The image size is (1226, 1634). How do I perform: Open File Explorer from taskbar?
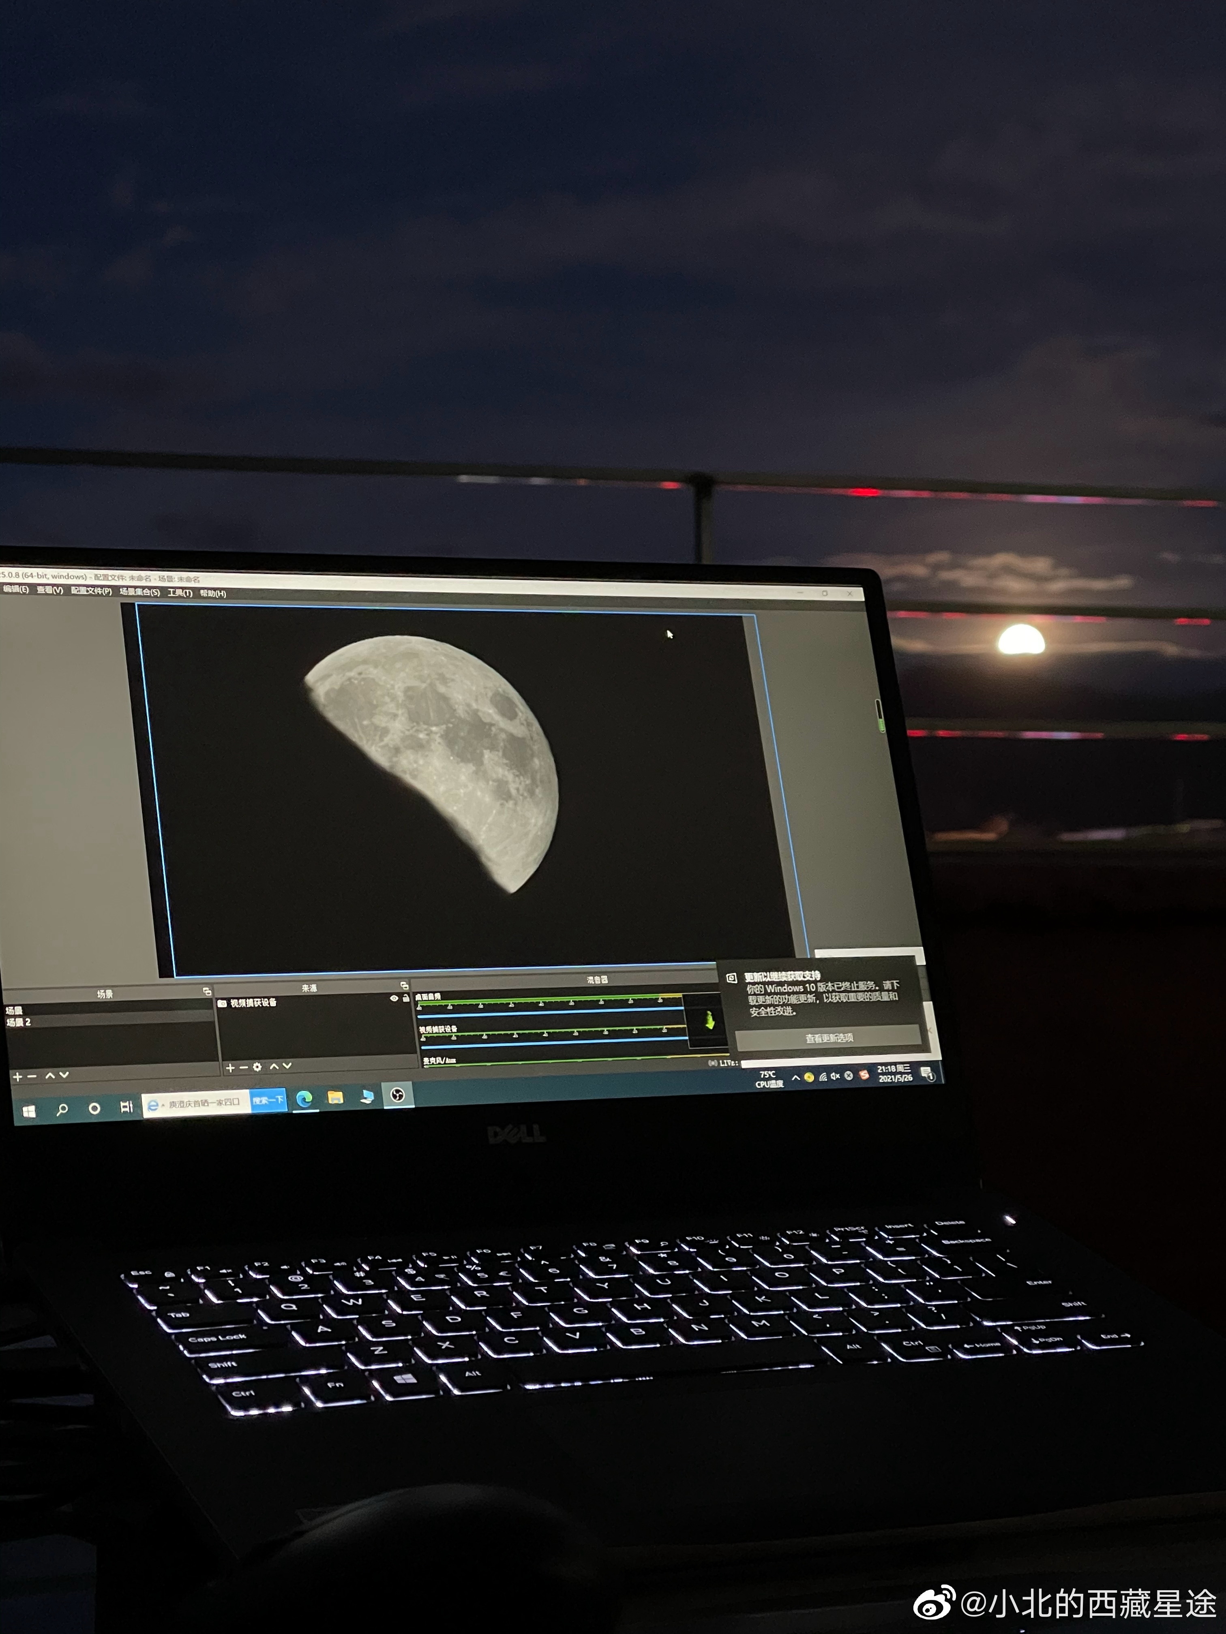click(x=336, y=1097)
